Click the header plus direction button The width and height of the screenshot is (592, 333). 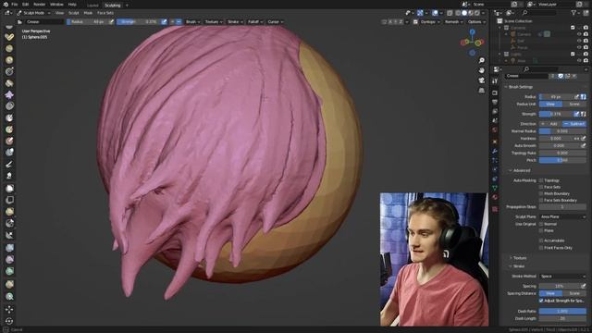pos(173,22)
